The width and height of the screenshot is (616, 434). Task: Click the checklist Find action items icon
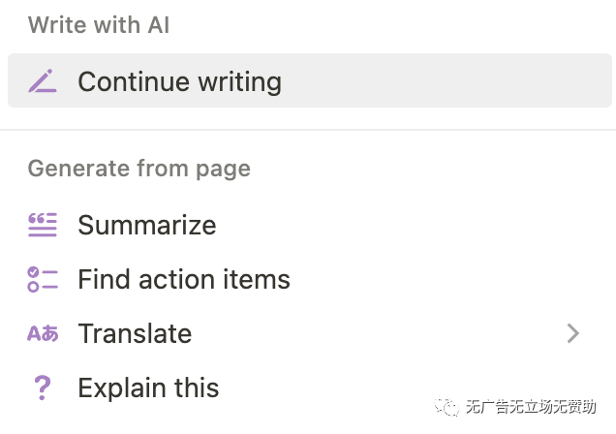pos(43,279)
